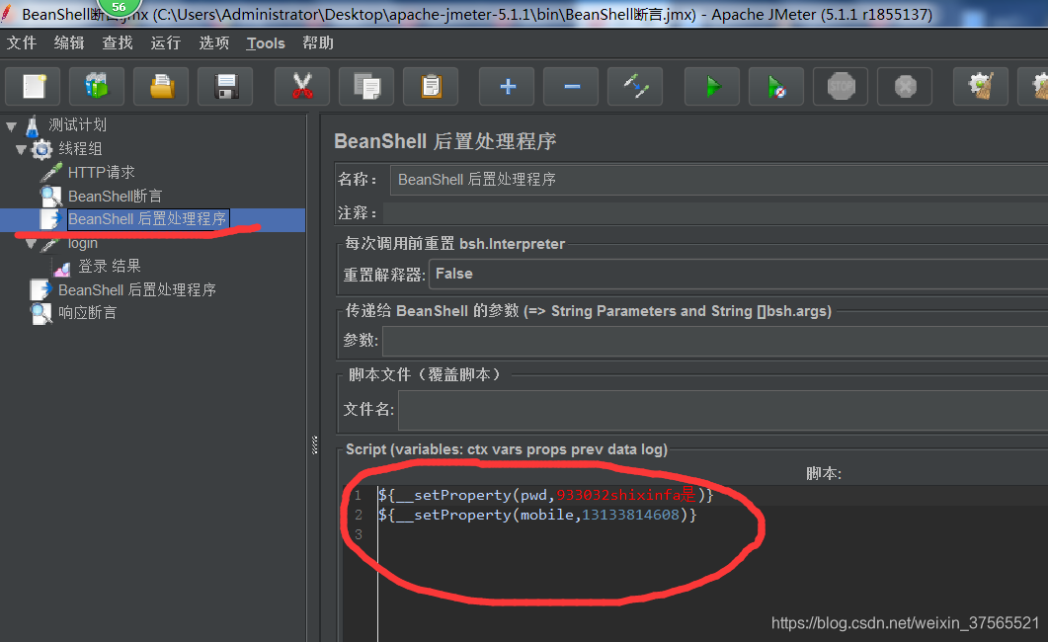Click the sampler icon beside login

(x=51, y=245)
